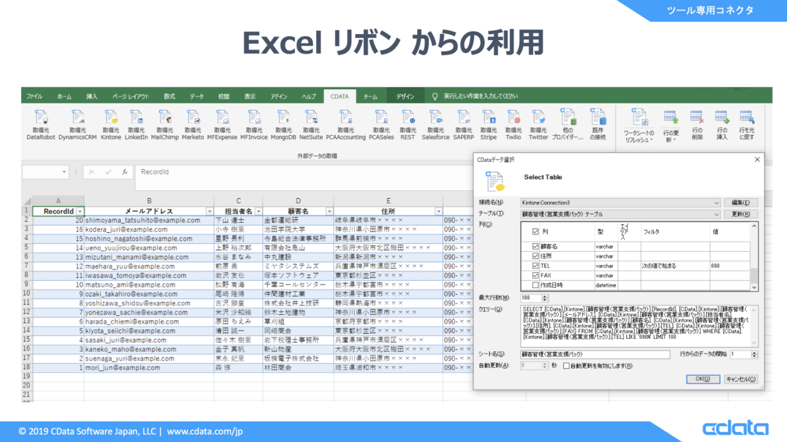787x442 pixels.
Task: Open the ファイル ribbon tab
Action: point(34,96)
